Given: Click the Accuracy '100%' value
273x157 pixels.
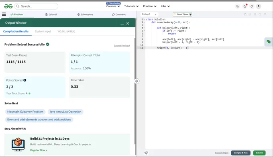Looking at the screenshot, I should tap(87, 68).
